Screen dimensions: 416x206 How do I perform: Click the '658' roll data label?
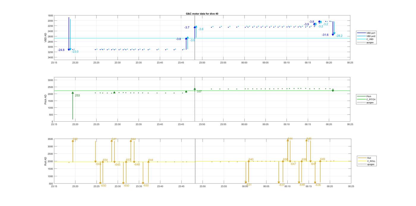(x=285, y=160)
